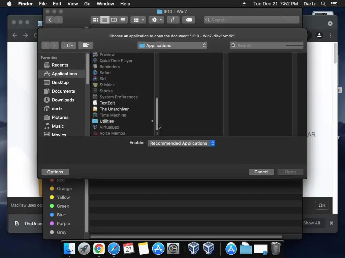Go back in the IE10 - Win7 Finder window
The image size is (345, 258).
50,20
